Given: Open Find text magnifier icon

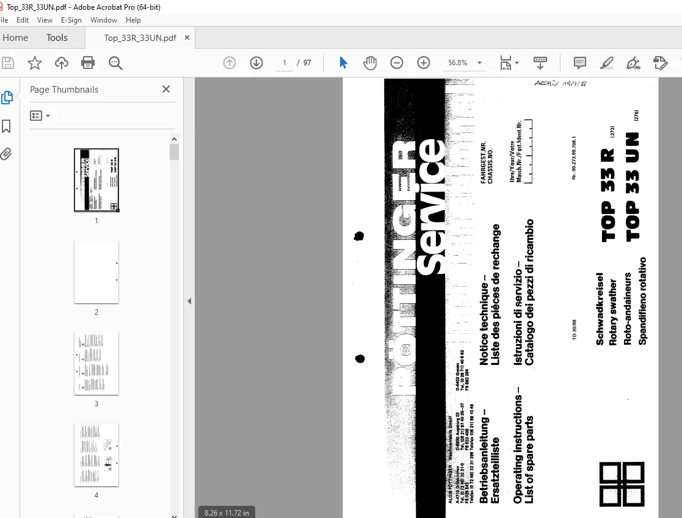Looking at the screenshot, I should point(115,63).
